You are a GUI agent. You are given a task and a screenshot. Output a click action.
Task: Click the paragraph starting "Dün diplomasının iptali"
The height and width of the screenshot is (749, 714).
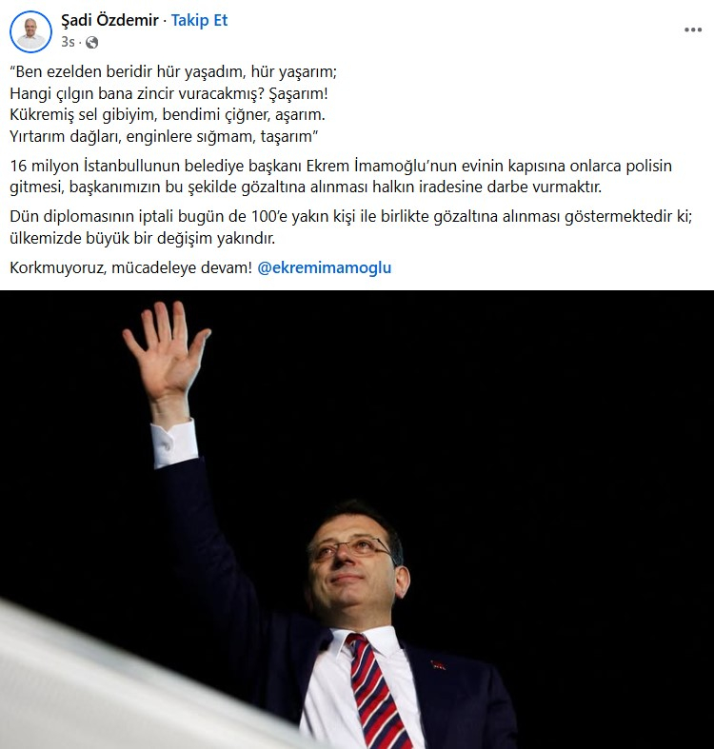(350, 227)
